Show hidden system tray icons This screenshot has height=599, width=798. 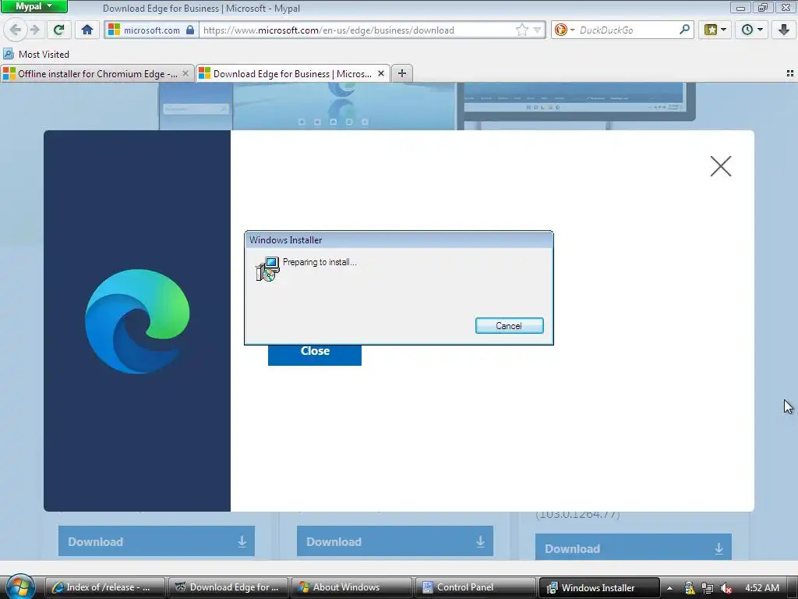669,588
